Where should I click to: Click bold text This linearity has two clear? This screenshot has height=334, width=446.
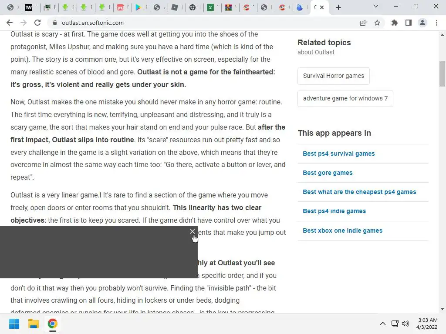(217, 207)
